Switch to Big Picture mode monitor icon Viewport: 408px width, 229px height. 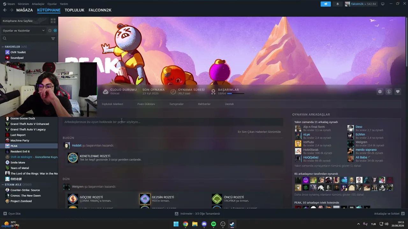point(383,4)
